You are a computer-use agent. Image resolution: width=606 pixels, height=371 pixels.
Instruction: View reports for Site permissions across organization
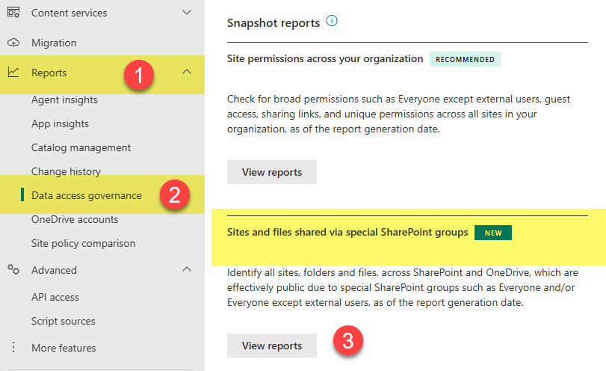(272, 172)
